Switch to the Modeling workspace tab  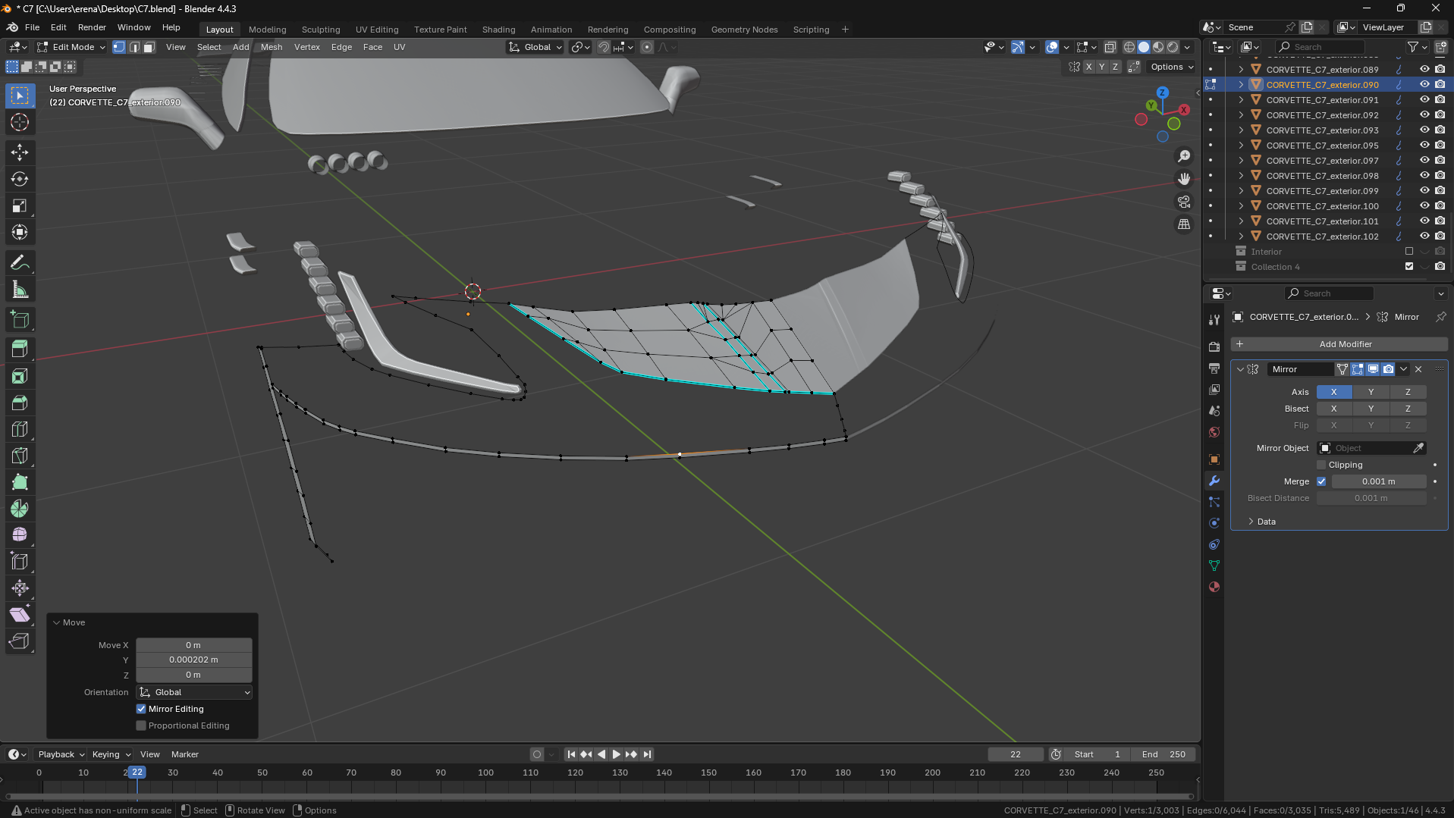tap(267, 30)
